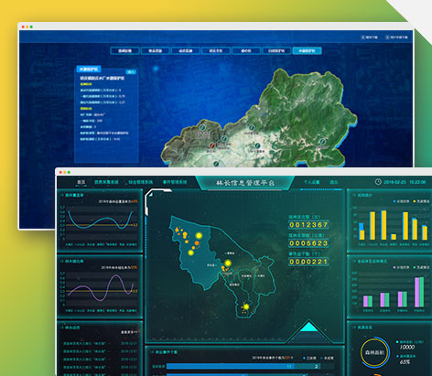Click the user manual icon at top right
The image size is (432, 376).
(387, 38)
